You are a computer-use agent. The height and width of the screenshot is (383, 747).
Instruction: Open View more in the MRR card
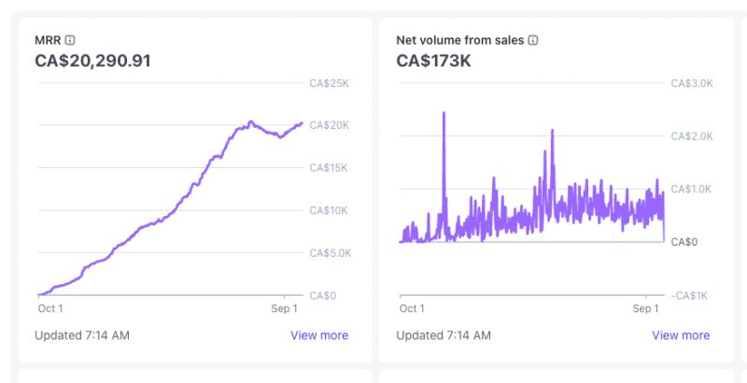point(318,335)
